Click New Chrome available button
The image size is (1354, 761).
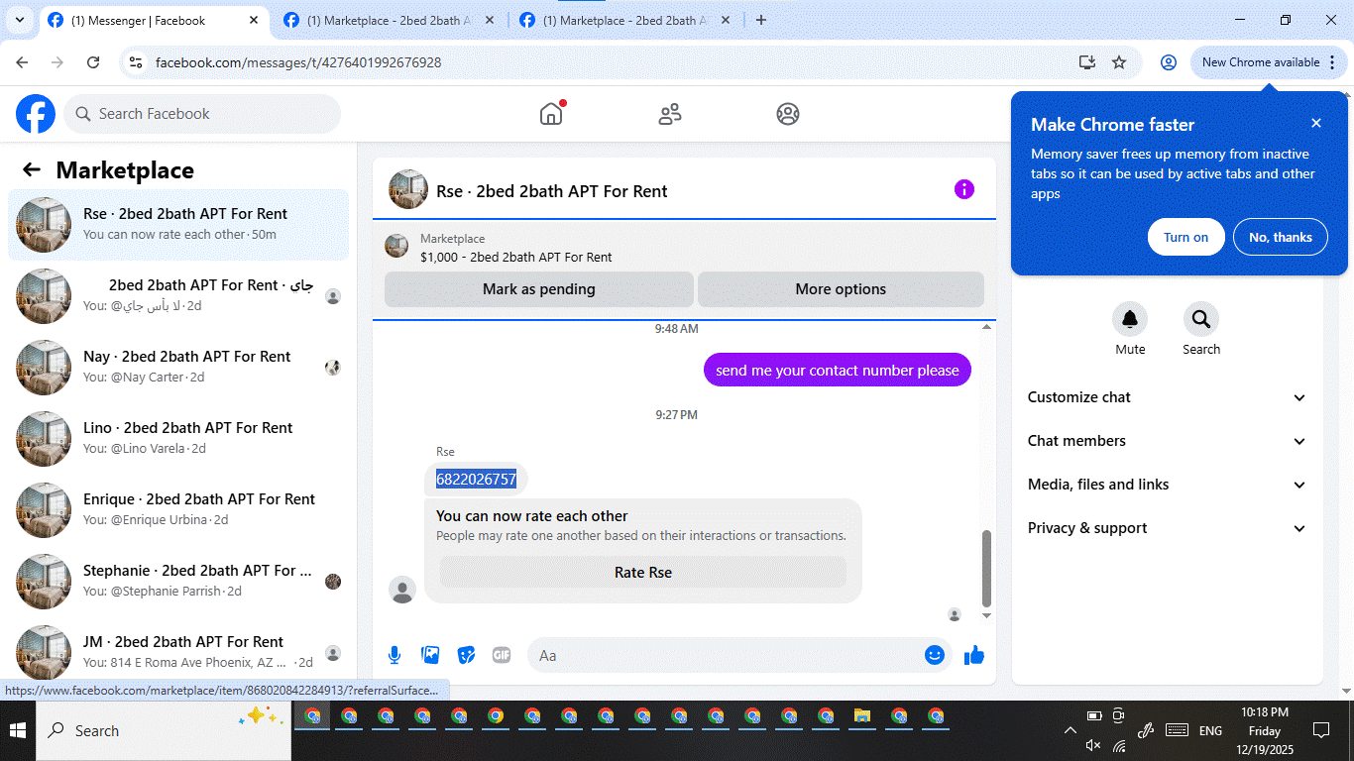1269,62
